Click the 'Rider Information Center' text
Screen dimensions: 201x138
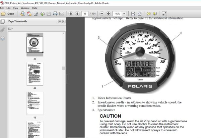[114, 98]
